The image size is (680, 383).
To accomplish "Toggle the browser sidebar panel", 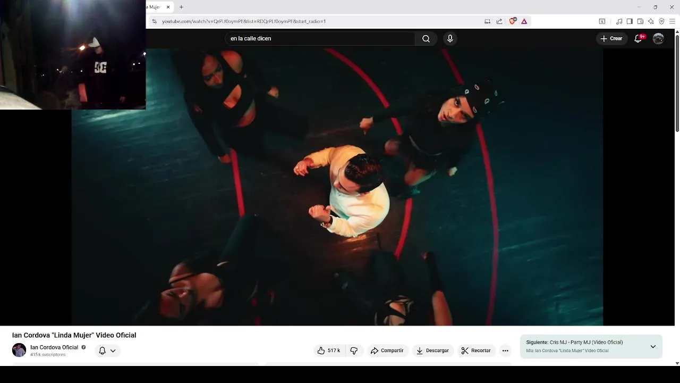I will pyautogui.click(x=630, y=21).
